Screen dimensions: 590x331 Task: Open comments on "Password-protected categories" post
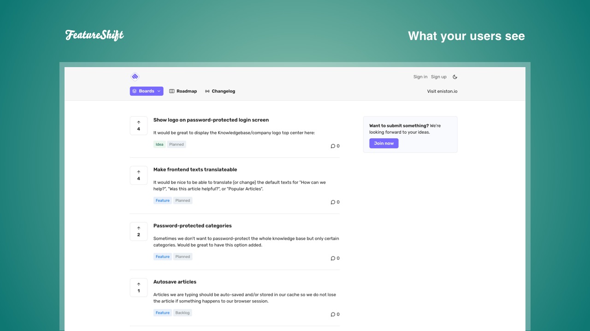(335, 258)
